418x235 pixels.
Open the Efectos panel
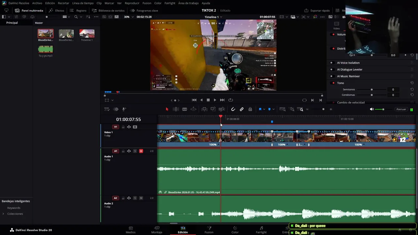(x=56, y=10)
